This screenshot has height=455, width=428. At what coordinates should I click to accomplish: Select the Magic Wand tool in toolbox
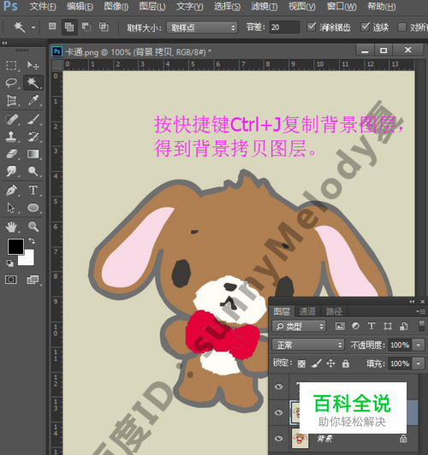(x=33, y=83)
